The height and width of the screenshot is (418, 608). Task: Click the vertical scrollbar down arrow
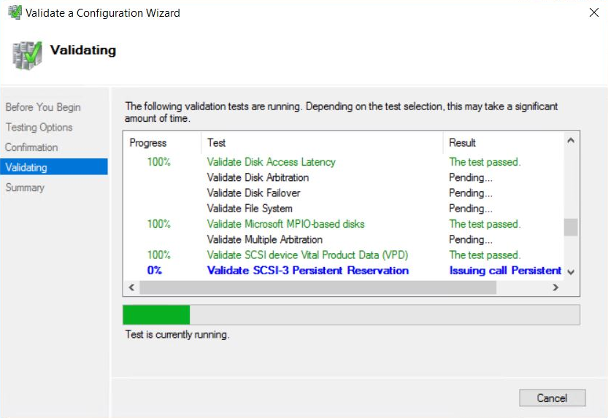pyautogui.click(x=571, y=272)
